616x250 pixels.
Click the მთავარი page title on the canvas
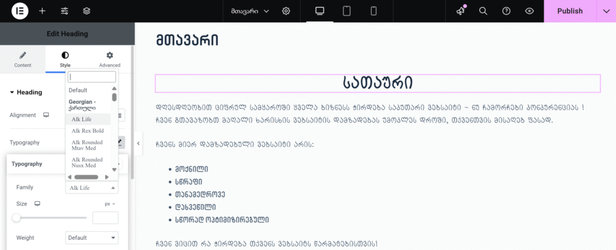click(x=187, y=41)
